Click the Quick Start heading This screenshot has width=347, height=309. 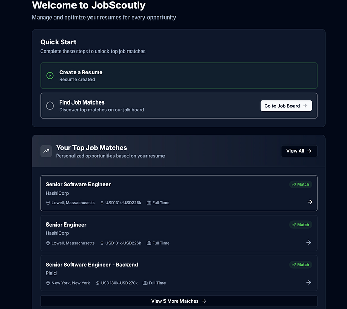click(x=58, y=42)
